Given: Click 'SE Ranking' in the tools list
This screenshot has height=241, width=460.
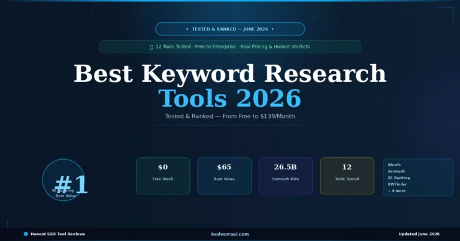Looking at the screenshot, I should 399,178.
